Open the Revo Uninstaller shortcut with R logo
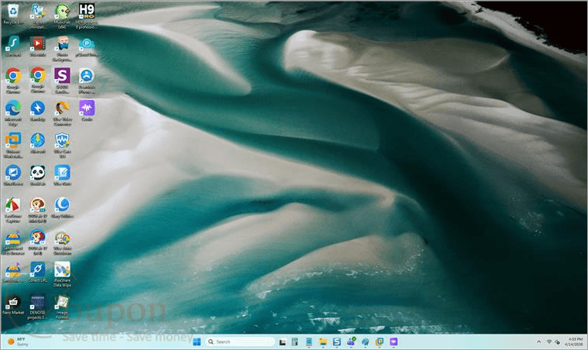 pos(37,15)
